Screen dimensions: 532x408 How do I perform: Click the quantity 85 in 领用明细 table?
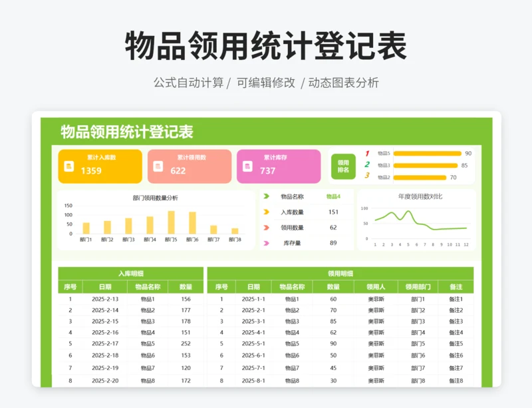333,321
